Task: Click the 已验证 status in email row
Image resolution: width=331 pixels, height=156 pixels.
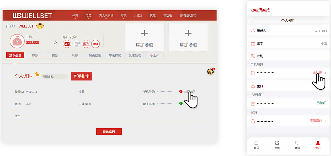Action: click(322, 103)
